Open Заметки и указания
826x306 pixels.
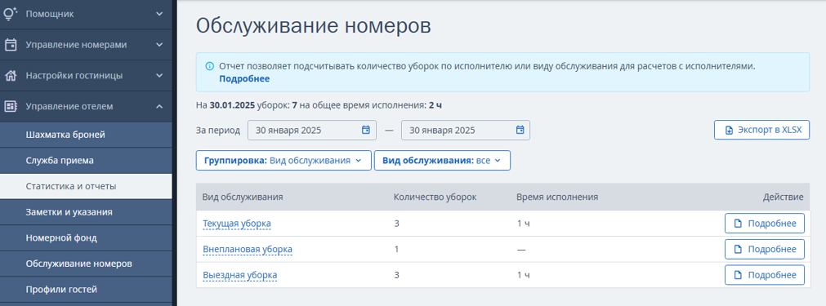(x=86, y=212)
